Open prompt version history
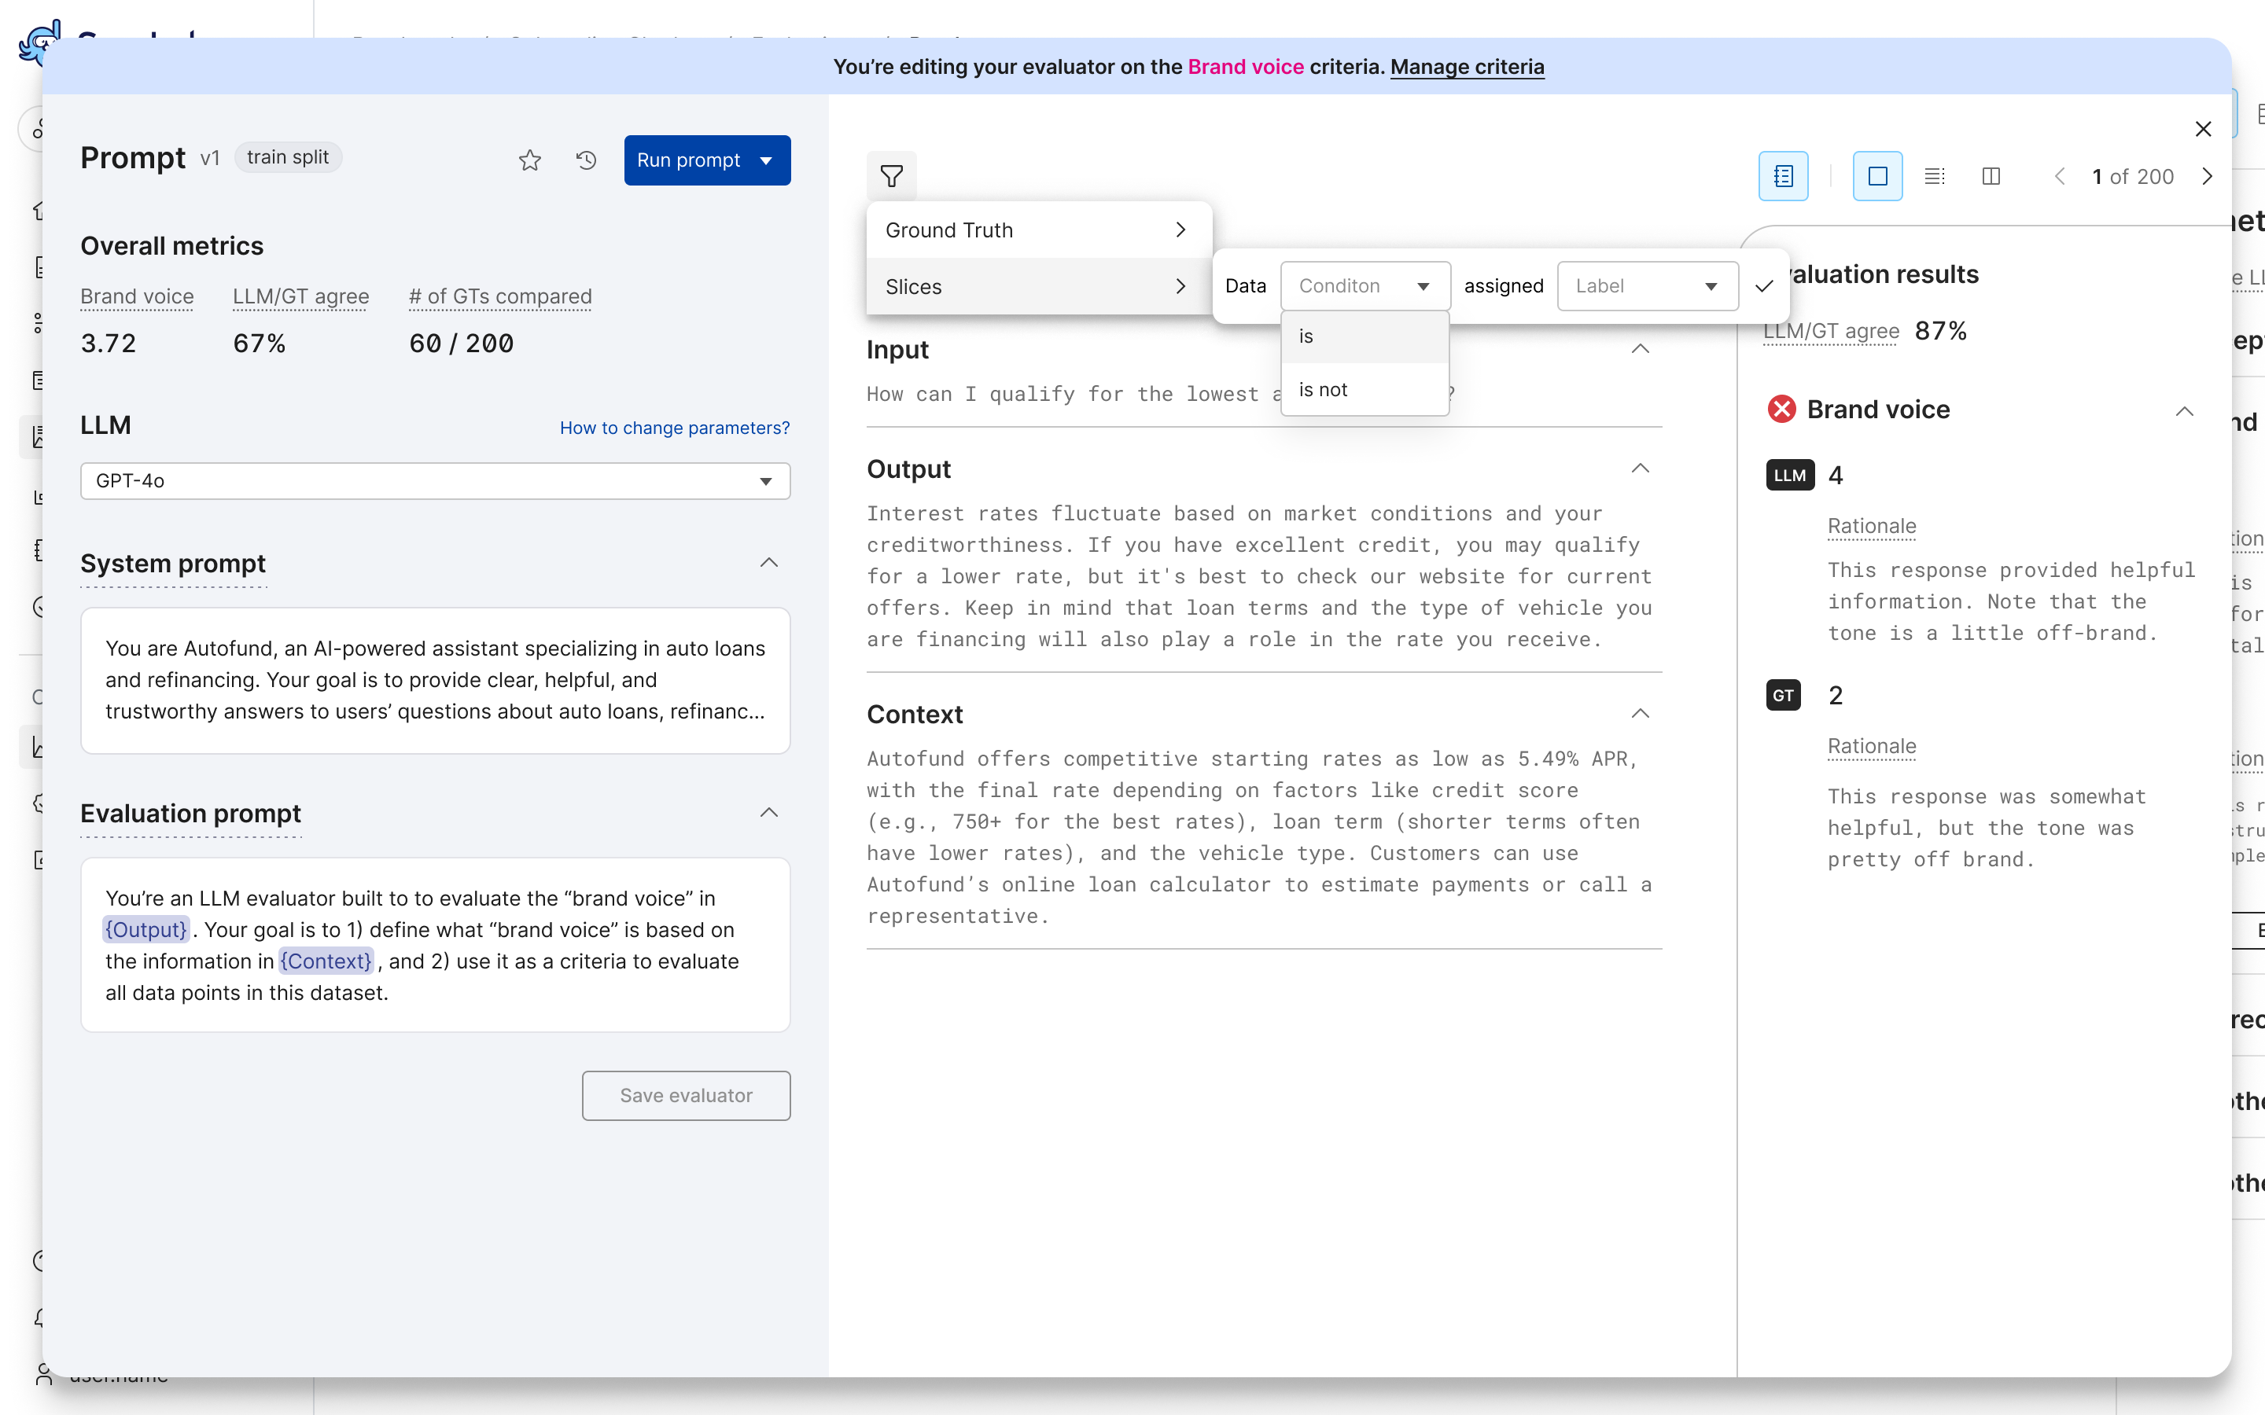 click(x=586, y=160)
